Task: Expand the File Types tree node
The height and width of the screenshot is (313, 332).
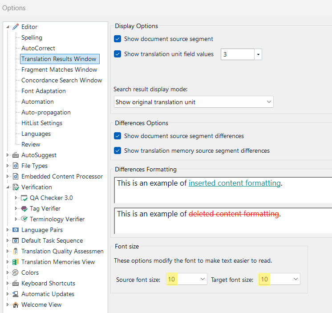Action: [8, 166]
